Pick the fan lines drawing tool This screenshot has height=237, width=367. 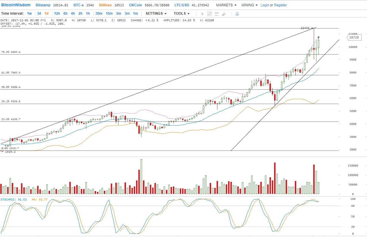coord(224,14)
